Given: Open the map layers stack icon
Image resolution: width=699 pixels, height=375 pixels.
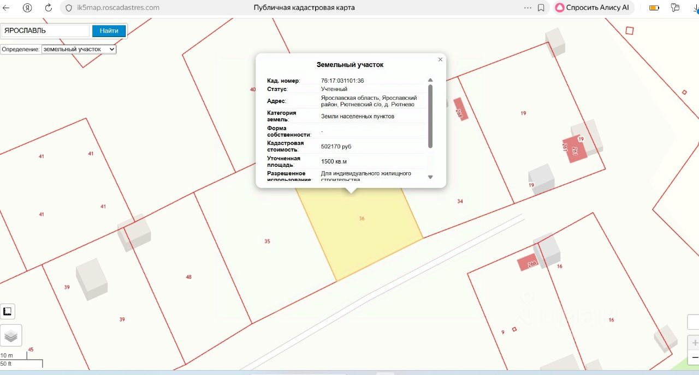Looking at the screenshot, I should [11, 336].
